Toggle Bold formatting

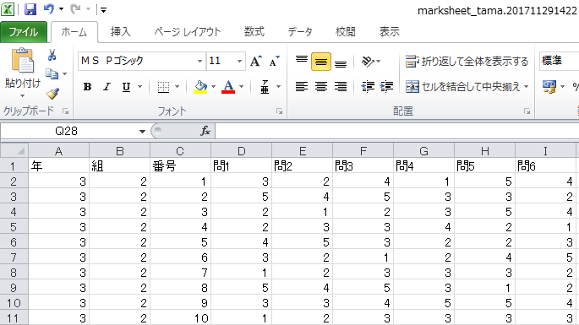tap(88, 87)
